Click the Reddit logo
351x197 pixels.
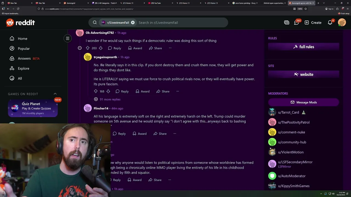point(21,22)
